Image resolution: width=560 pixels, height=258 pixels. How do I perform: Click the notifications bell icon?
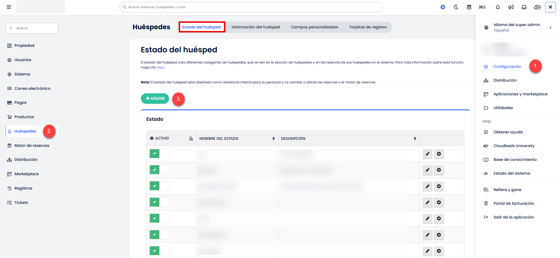(498, 7)
